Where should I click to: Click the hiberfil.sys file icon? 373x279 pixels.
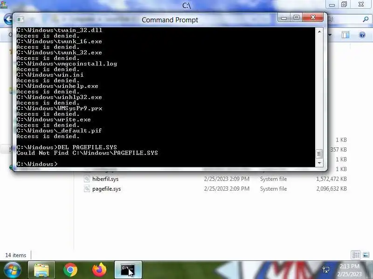click(87, 179)
